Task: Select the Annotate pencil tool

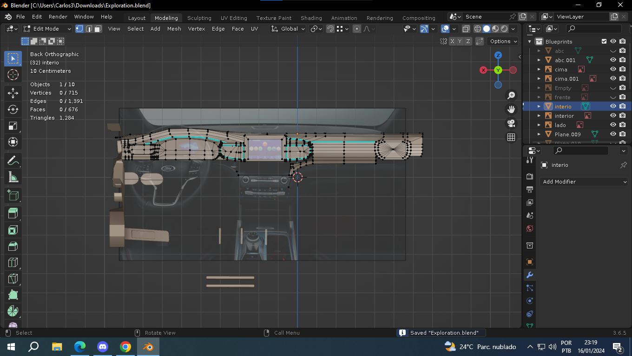Action: 13,161
